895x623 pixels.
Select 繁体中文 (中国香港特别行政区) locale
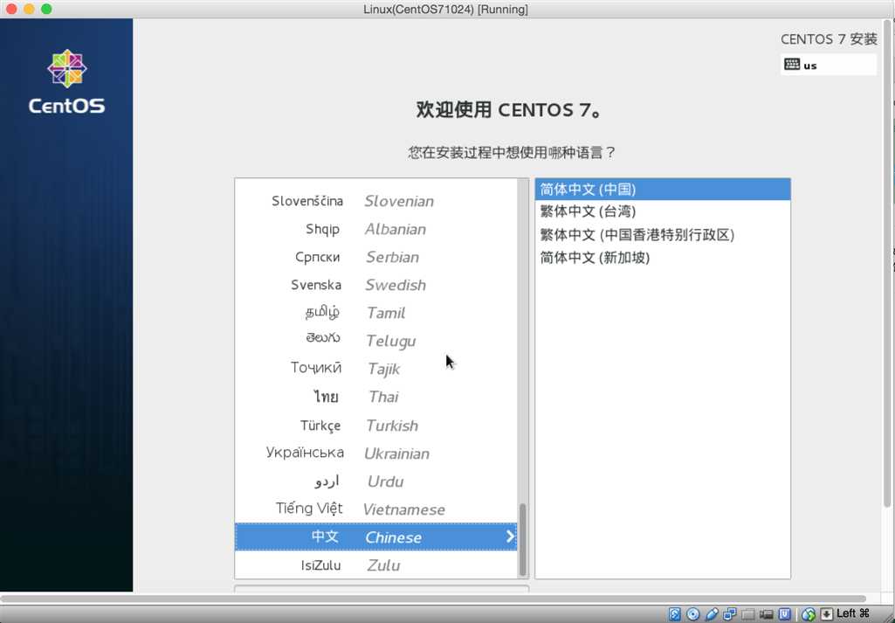663,234
